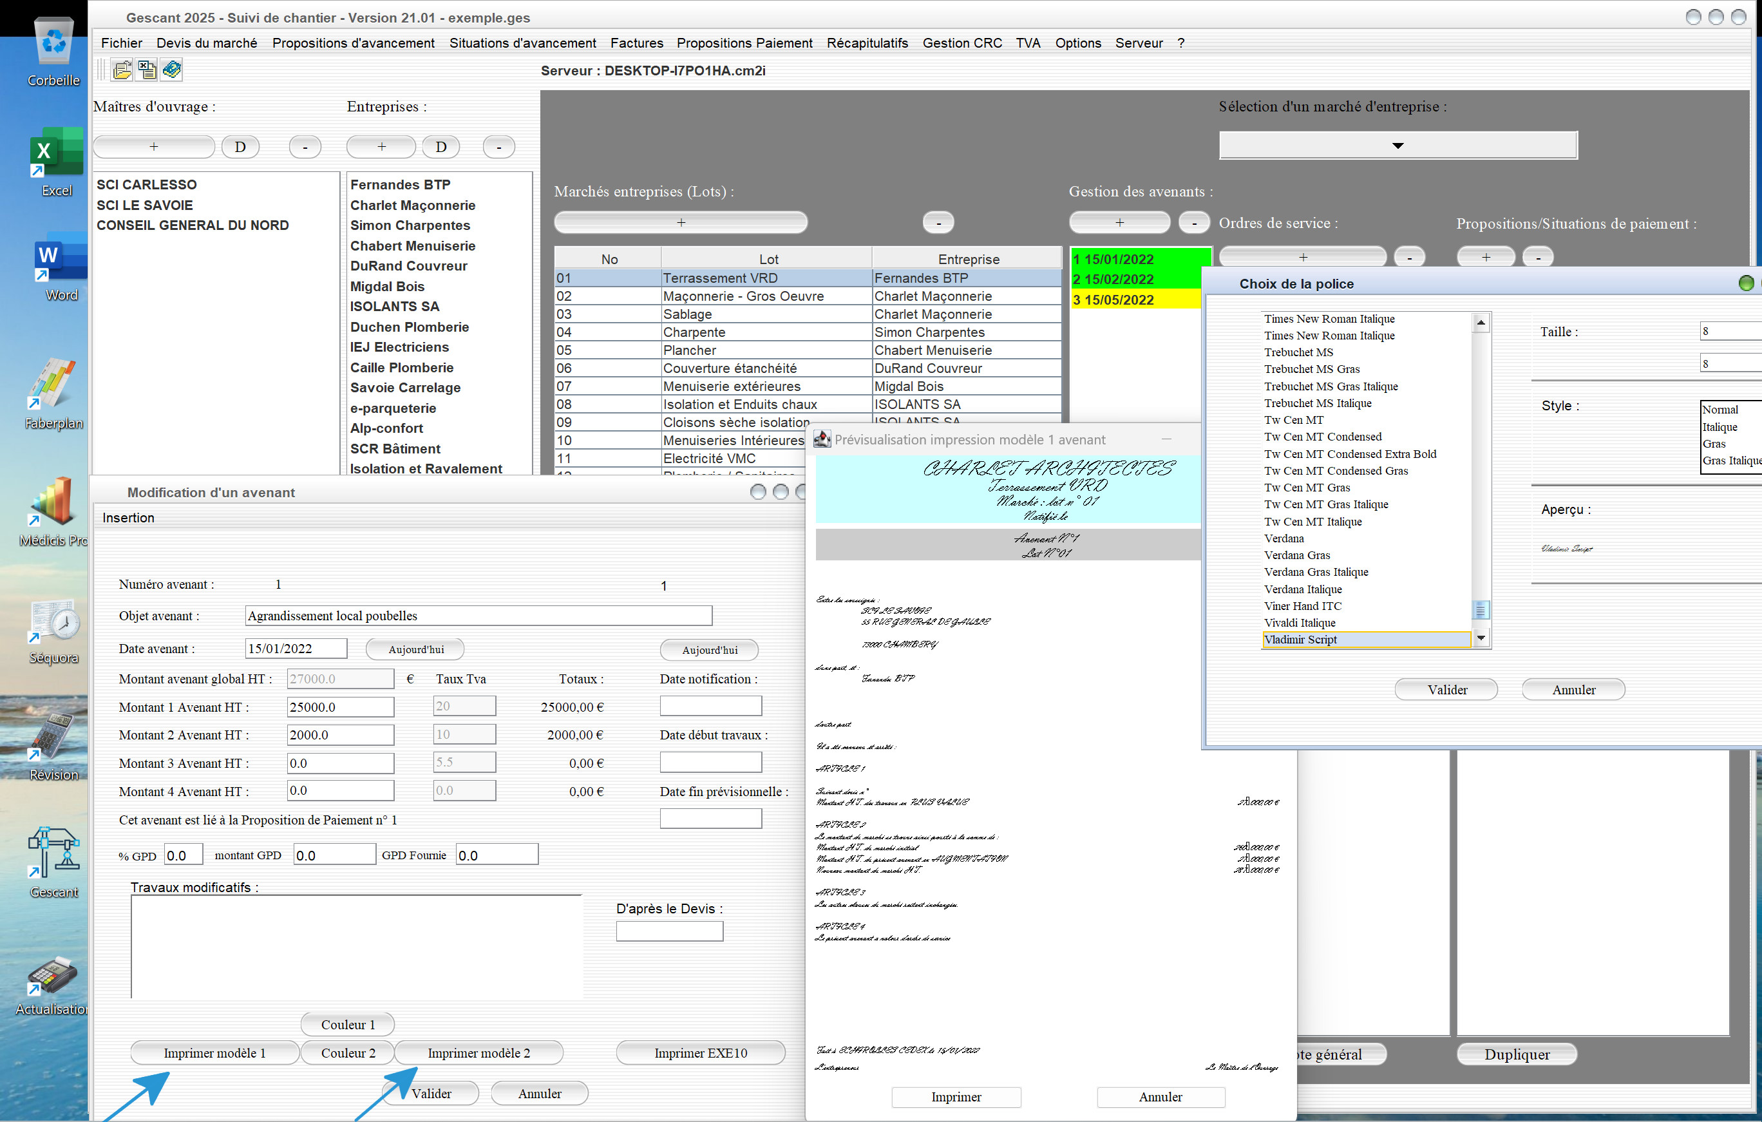The width and height of the screenshot is (1762, 1122).
Task: Open the Faberplan desktop shortcut
Action: 53,394
